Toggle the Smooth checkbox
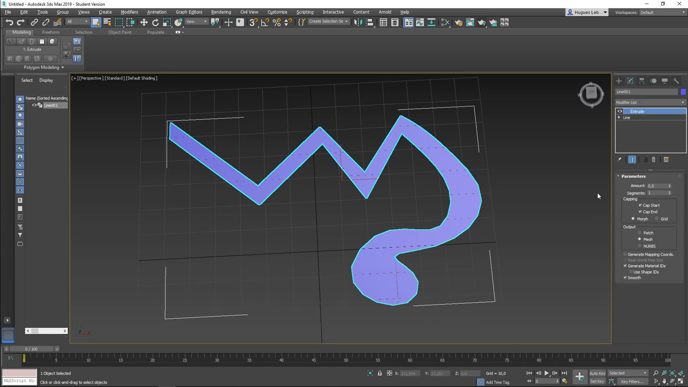The width and height of the screenshot is (688, 387). click(625, 278)
